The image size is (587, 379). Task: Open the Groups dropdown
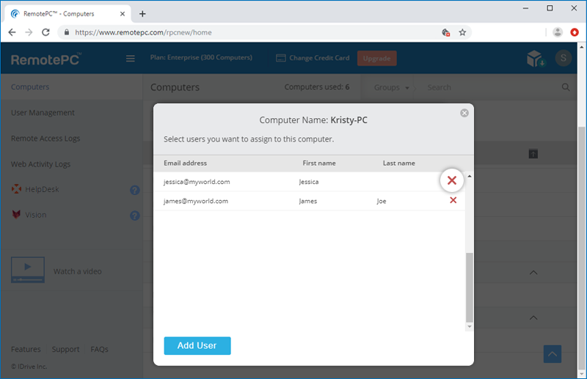(391, 87)
